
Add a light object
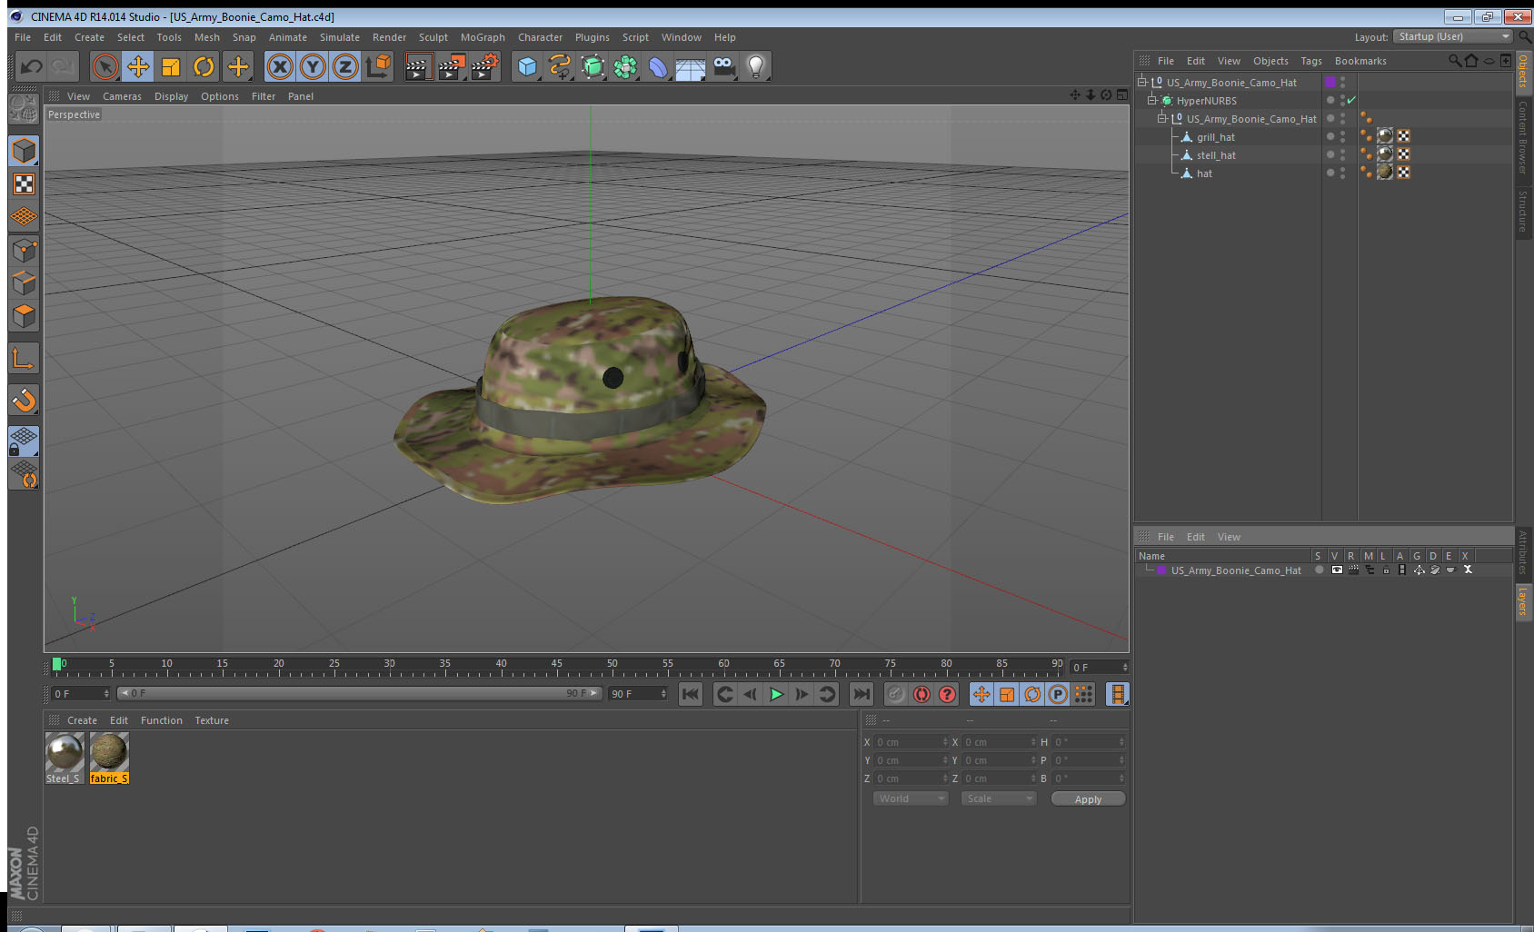pyautogui.click(x=756, y=66)
